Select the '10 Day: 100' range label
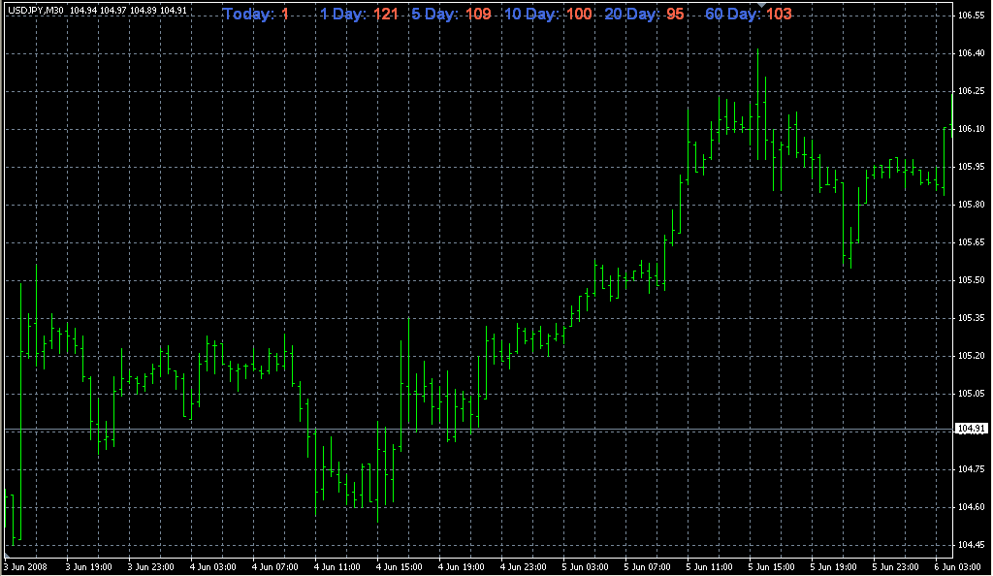The width and height of the screenshot is (993, 576). pos(549,14)
